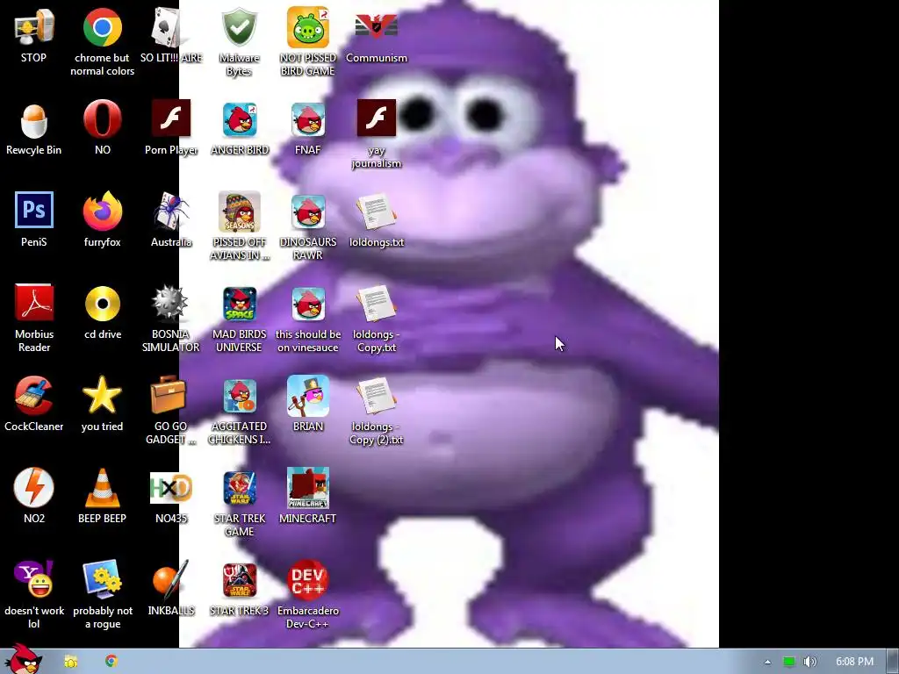
Task: Click the Porn Player Flash icon
Action: 171,118
